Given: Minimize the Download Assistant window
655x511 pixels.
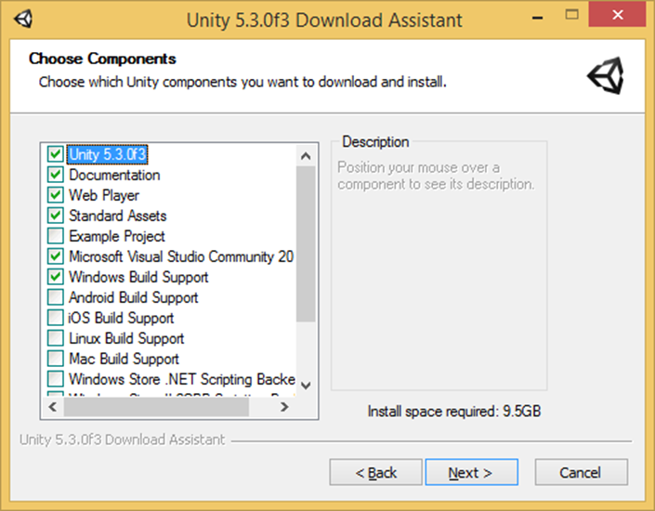Looking at the screenshot, I should pos(538,17).
